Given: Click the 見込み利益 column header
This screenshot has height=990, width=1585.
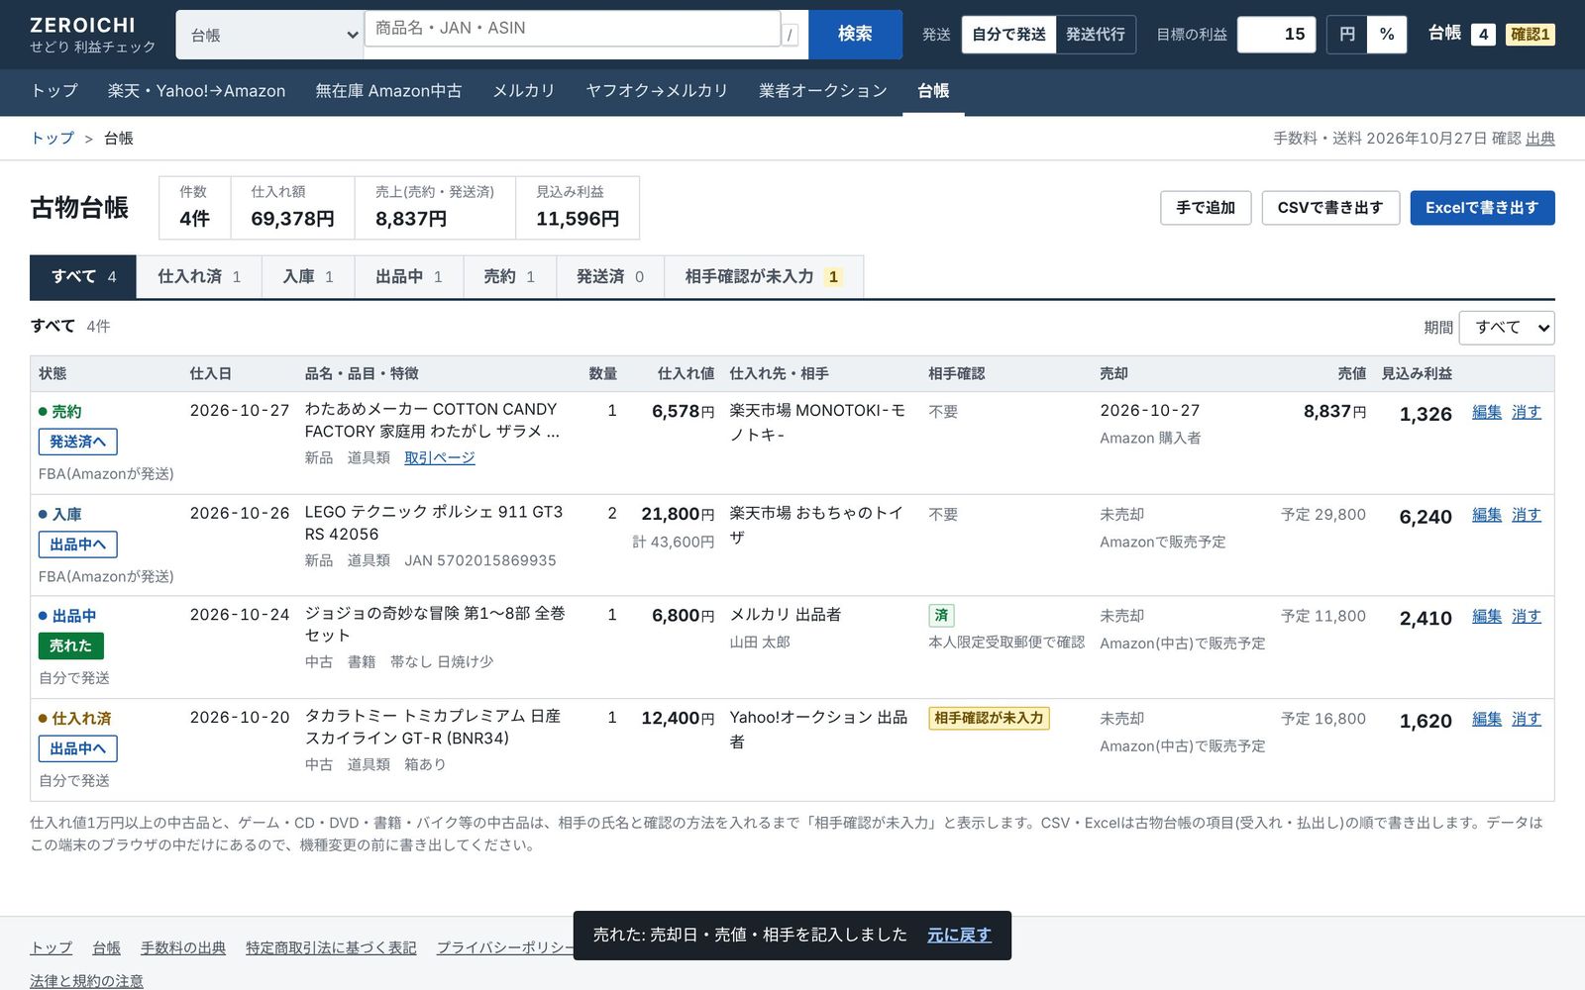Looking at the screenshot, I should click(x=1417, y=374).
